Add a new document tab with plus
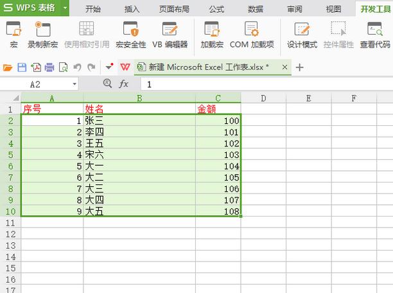The image size is (393, 293). (x=299, y=67)
